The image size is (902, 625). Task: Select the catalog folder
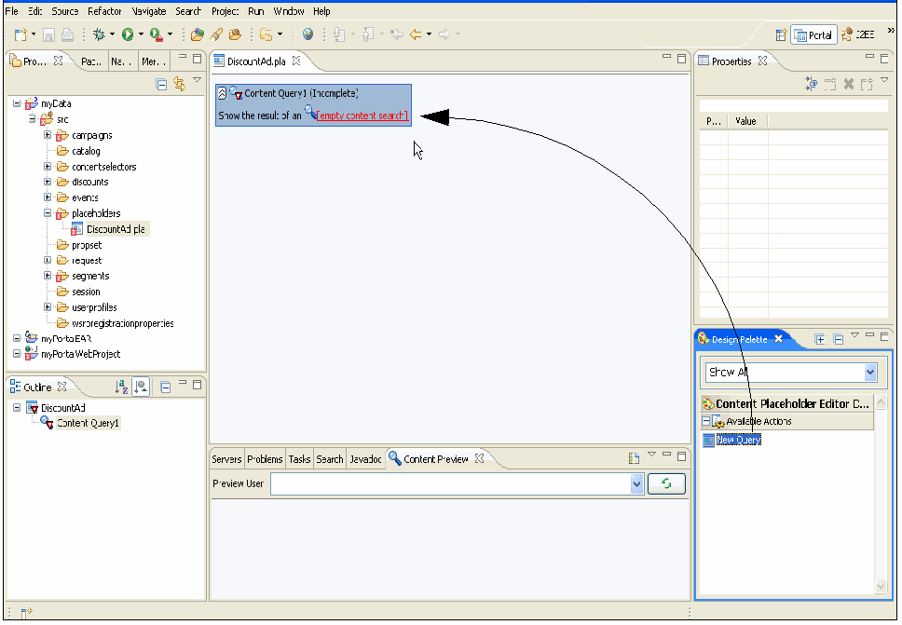[86, 151]
